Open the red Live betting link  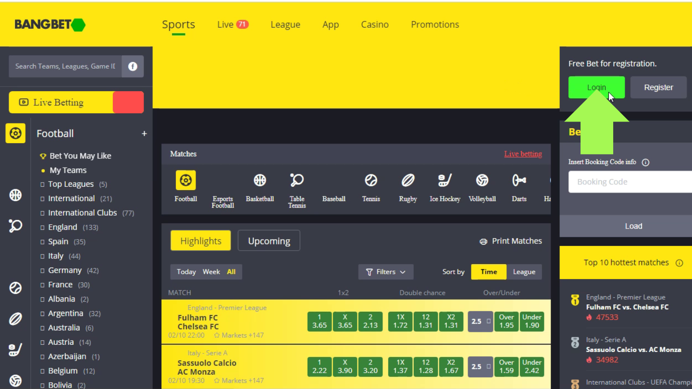tap(523, 154)
